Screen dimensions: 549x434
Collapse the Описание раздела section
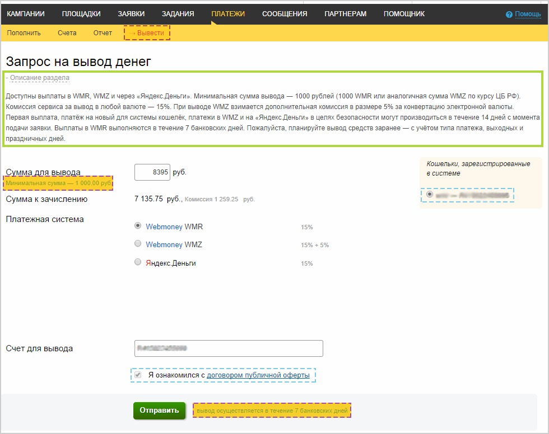coord(39,78)
